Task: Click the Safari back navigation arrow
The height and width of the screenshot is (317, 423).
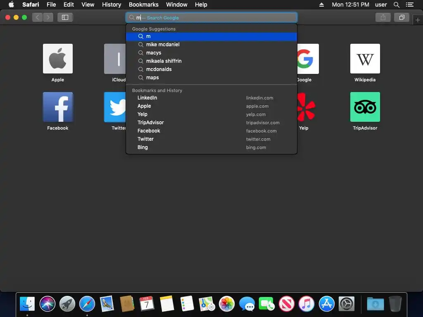Action: click(x=38, y=17)
